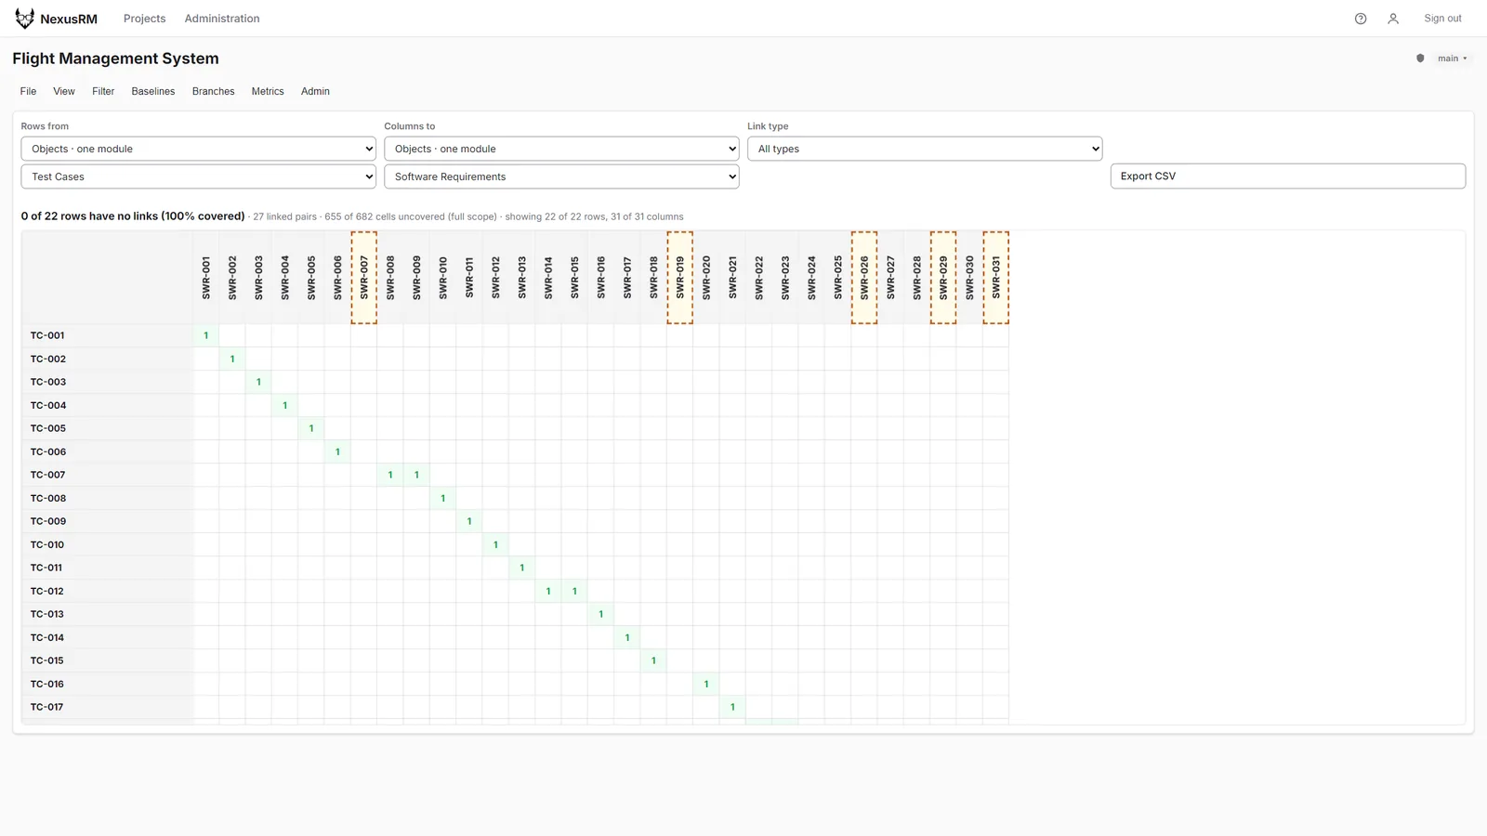The height and width of the screenshot is (836, 1487).
Task: Open the Branches menu
Action: point(214,91)
